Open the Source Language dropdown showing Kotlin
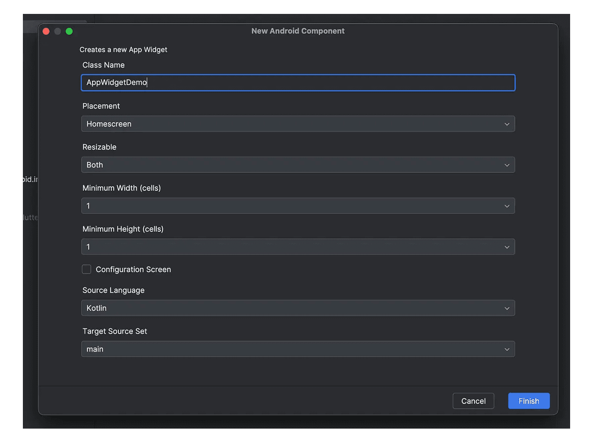Screen dimensions: 593x443 [x=297, y=308]
